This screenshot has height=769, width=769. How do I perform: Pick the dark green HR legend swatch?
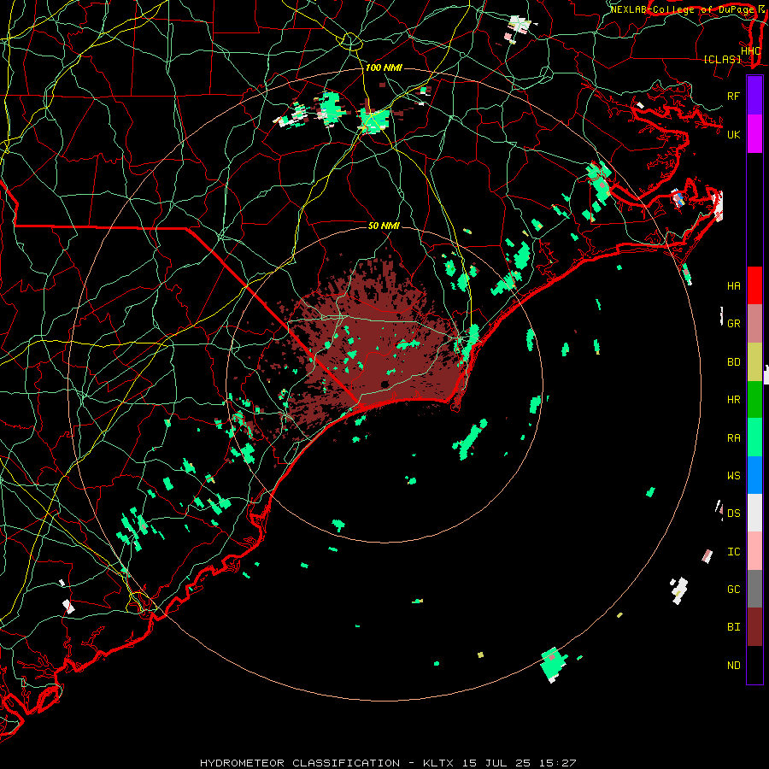(754, 399)
